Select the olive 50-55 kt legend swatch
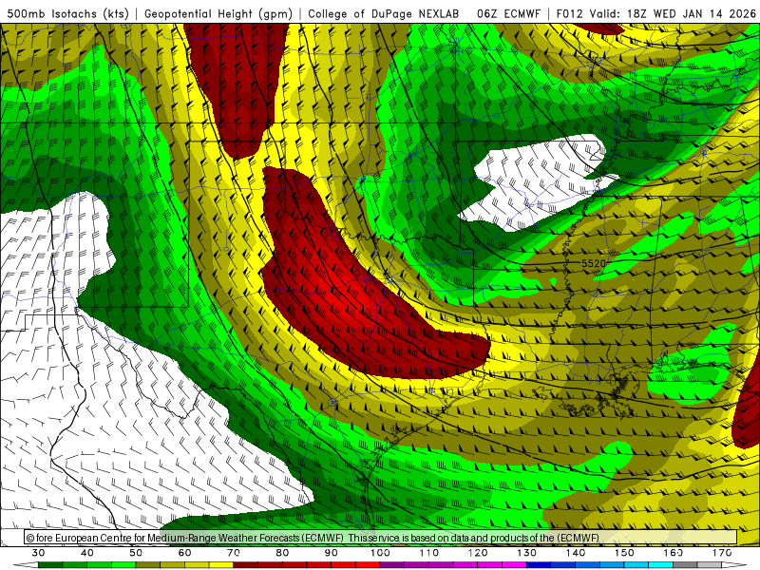The image size is (760, 570). (148, 564)
